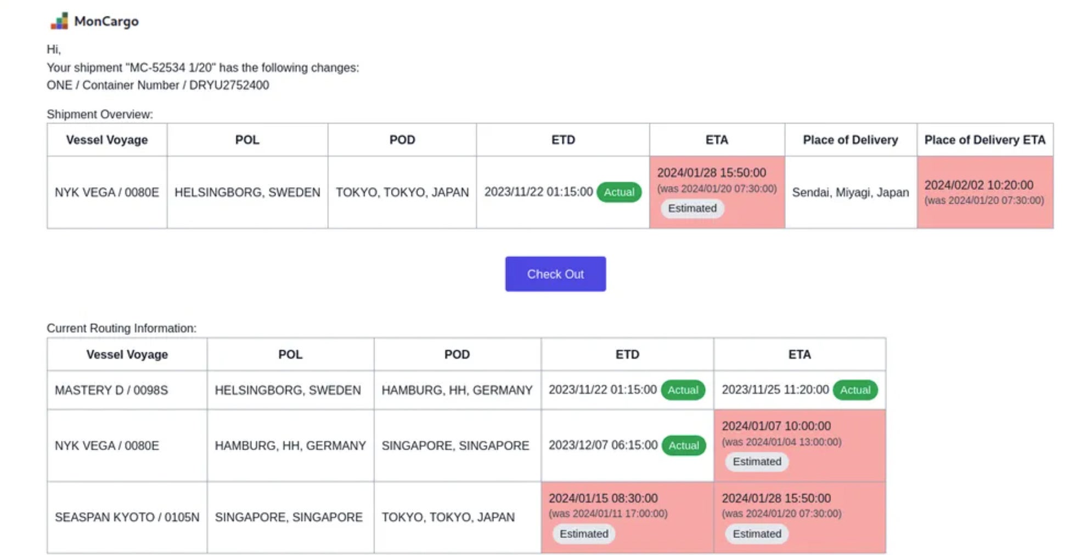Screen dimensions: 1070x555
Task: Click Actual badge next to 2023/12/07 06:15:00
Action: tap(683, 445)
